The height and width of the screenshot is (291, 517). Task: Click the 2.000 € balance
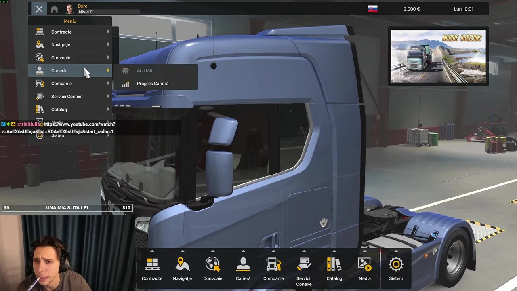pos(412,9)
